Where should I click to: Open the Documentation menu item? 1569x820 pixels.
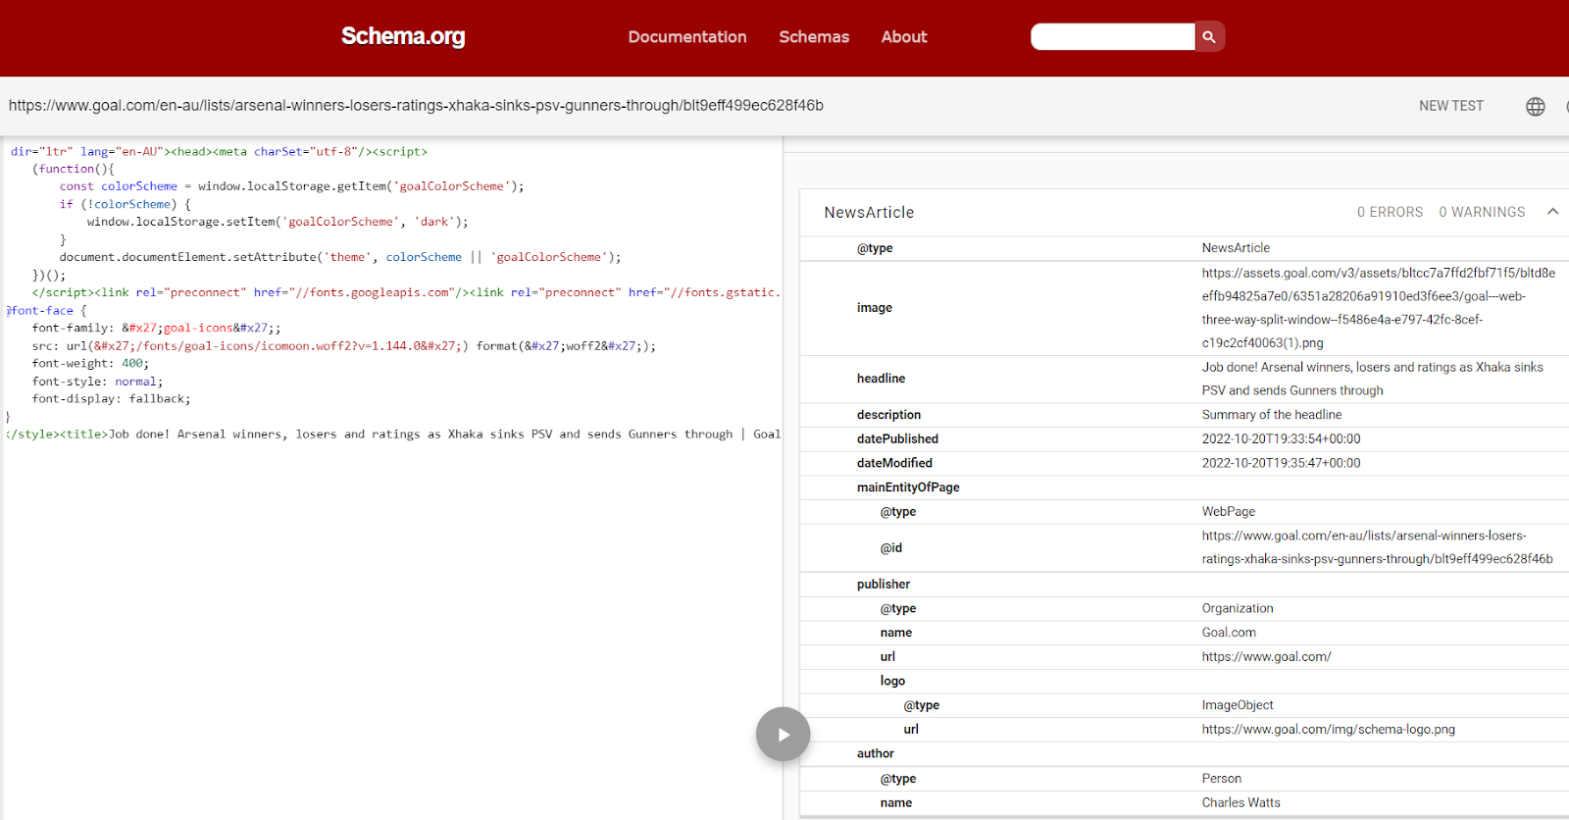click(686, 37)
